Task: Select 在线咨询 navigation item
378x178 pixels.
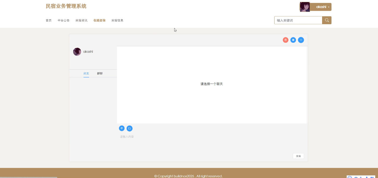Action: tap(99, 20)
